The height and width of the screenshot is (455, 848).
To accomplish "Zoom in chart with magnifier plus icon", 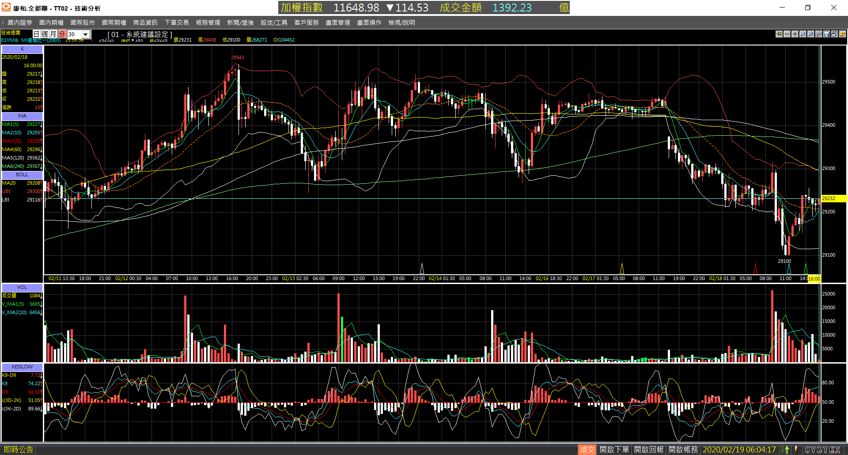I will point(811,34).
